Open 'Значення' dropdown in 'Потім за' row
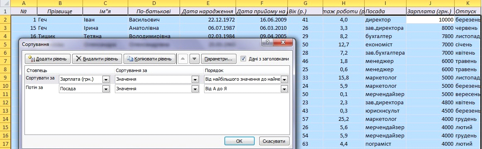 pos(195,89)
